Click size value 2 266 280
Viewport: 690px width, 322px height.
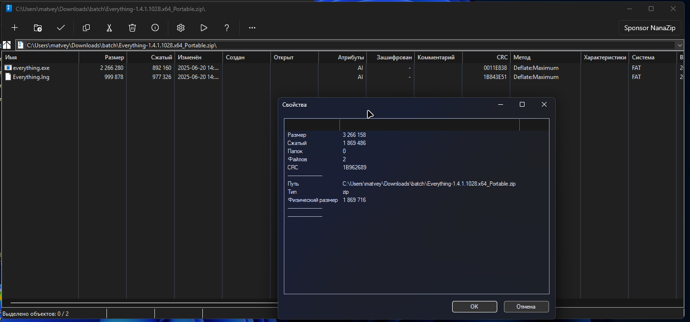112,68
